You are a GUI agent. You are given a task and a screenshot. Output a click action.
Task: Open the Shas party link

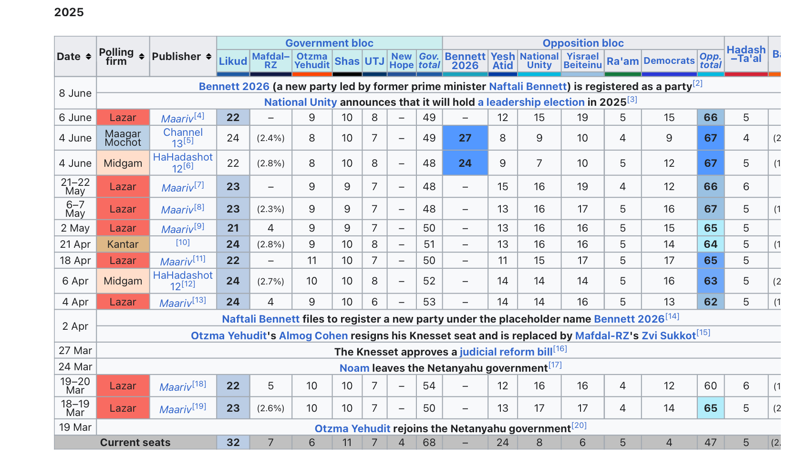point(347,61)
